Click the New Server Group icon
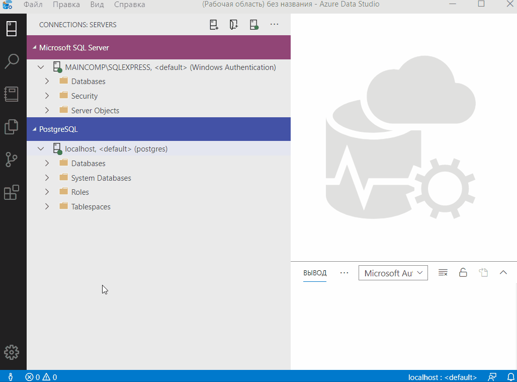 [x=234, y=25]
